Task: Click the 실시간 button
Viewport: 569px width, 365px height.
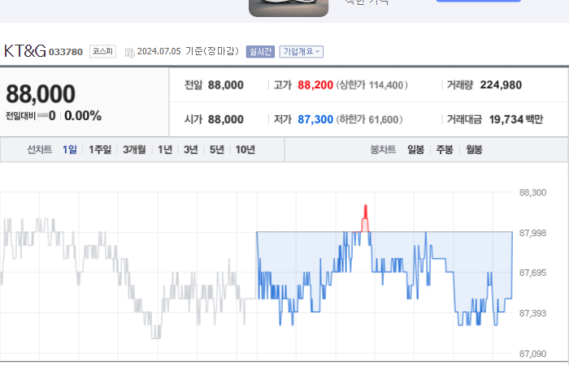Action: (260, 51)
